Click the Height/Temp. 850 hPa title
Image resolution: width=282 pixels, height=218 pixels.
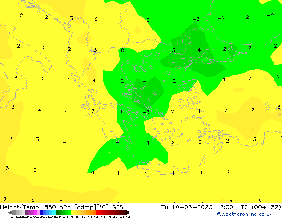tap(36, 207)
